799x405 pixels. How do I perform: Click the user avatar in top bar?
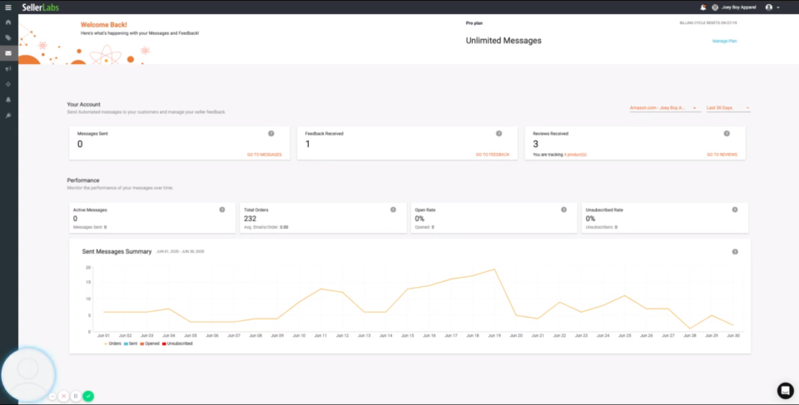pos(769,7)
